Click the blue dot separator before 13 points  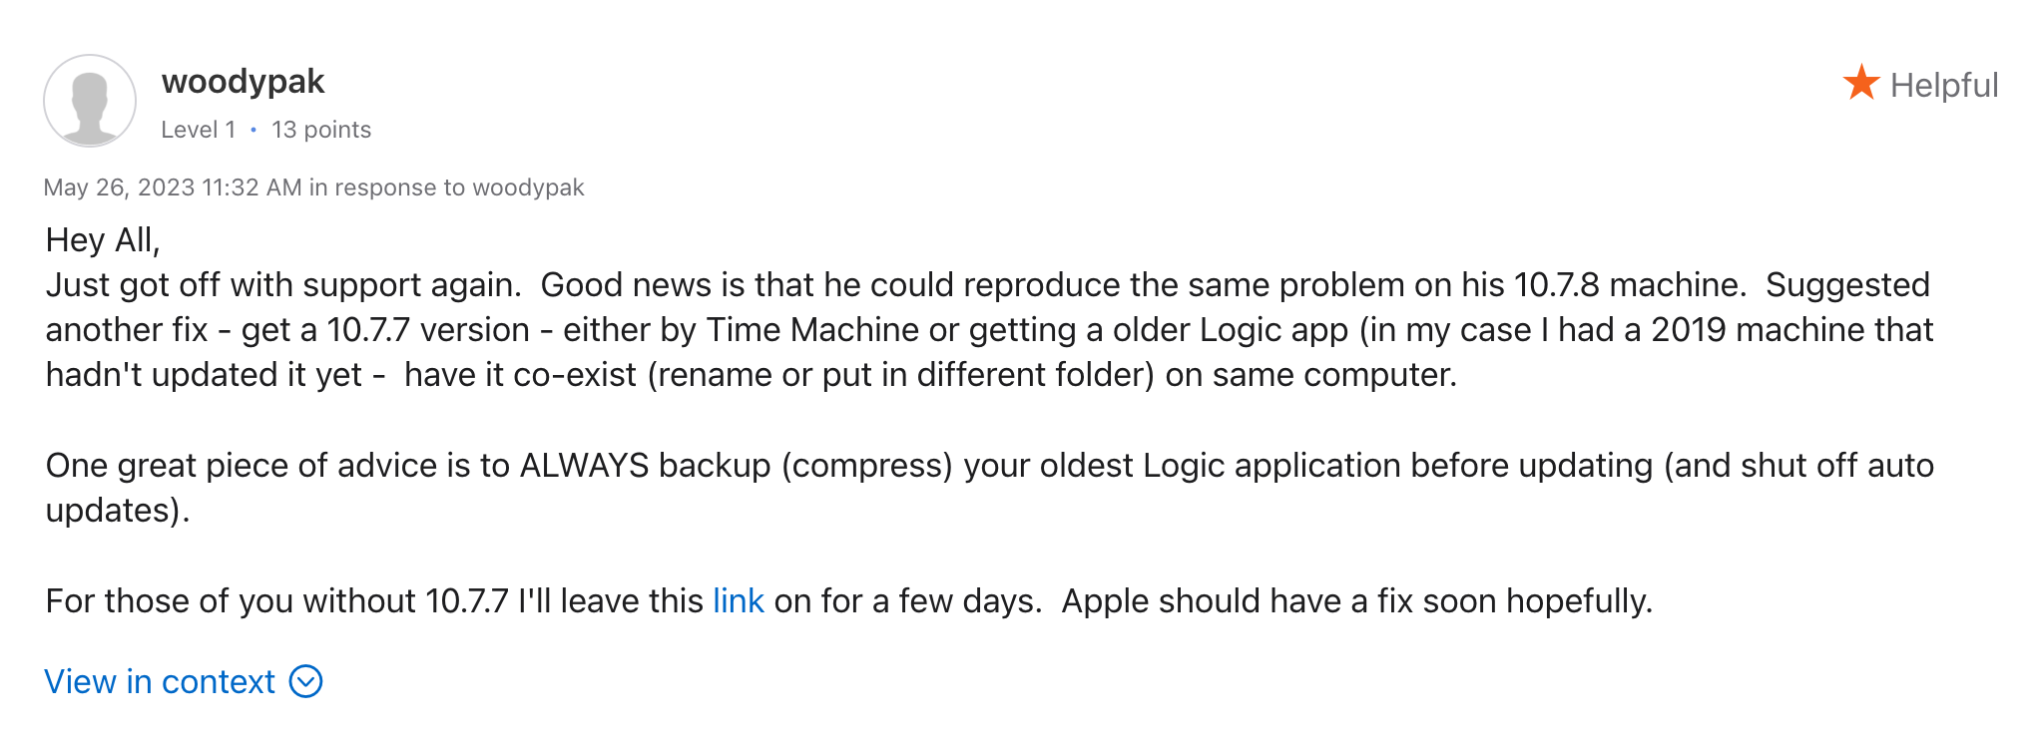pyautogui.click(x=254, y=130)
